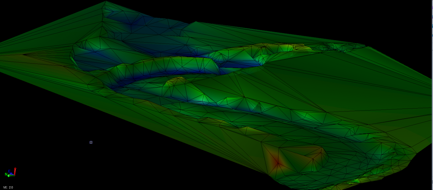Click the orientation axis gizmo
Image resolution: width=433 pixels, height=190 pixels.
[x=11, y=173]
